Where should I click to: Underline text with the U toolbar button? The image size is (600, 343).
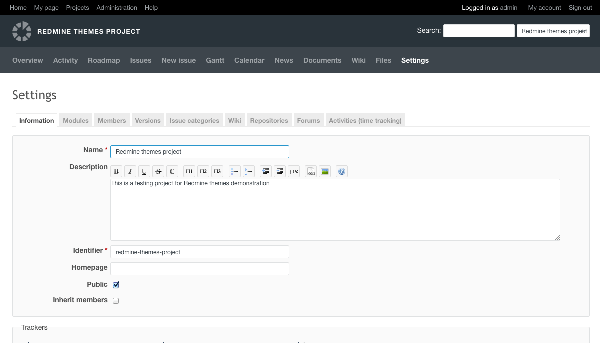[x=144, y=171]
